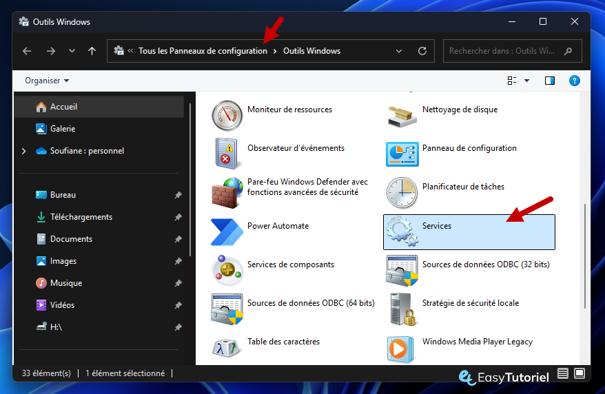
Task: Click the Outils Windows title bar icon
Action: click(24, 21)
